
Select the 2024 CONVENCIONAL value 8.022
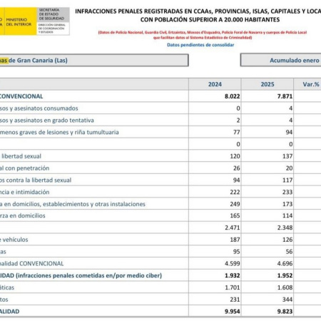[232, 96]
